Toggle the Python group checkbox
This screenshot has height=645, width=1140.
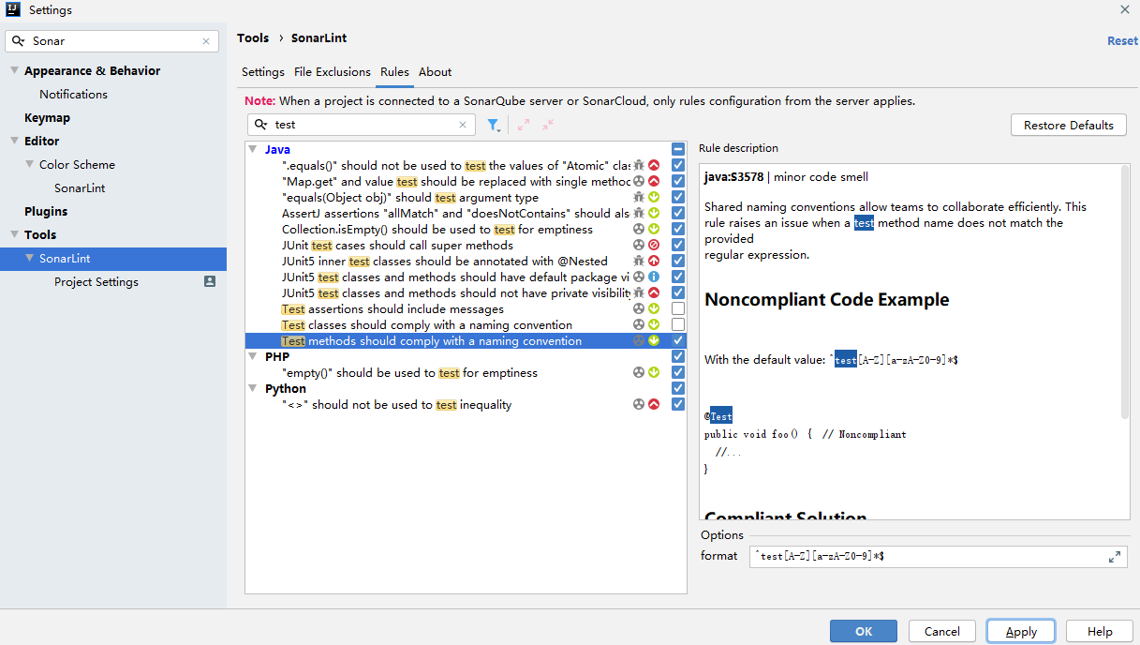678,388
